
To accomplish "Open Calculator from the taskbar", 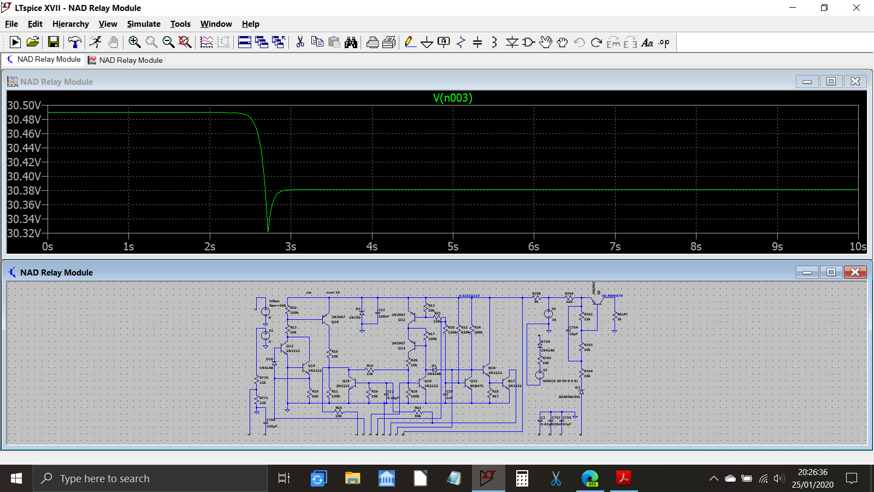I will (522, 479).
